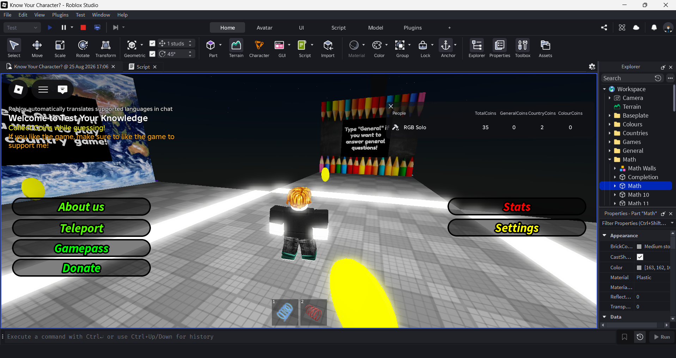
Task: Pick the Scale tool
Action: tap(60, 48)
